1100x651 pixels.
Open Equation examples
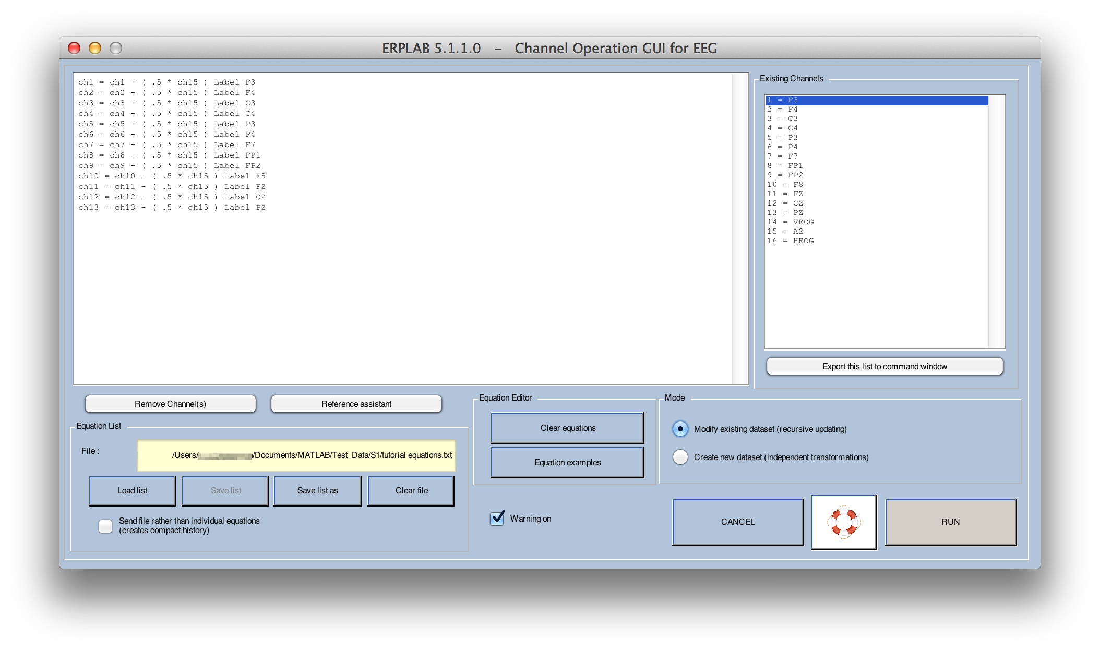pyautogui.click(x=568, y=462)
